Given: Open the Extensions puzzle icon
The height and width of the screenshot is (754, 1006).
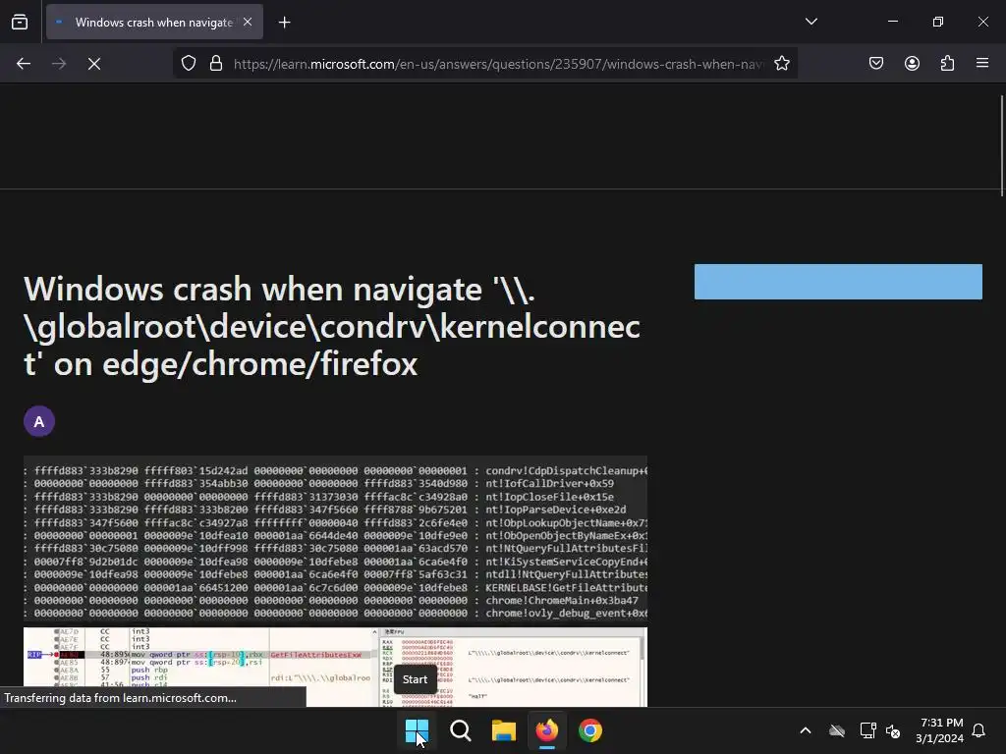Looking at the screenshot, I should (x=947, y=63).
